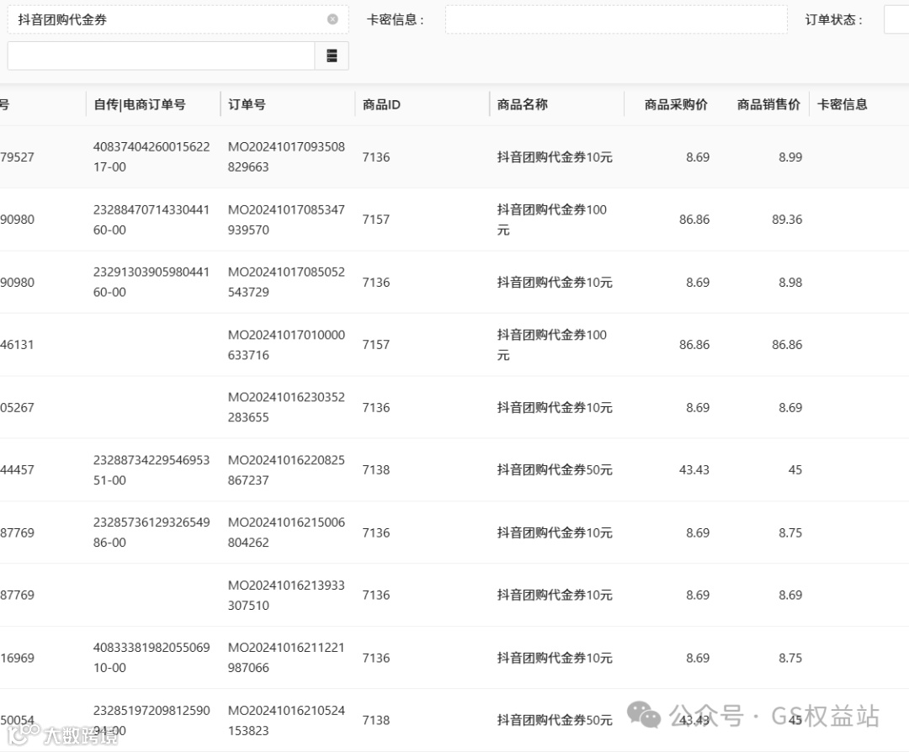The width and height of the screenshot is (909, 752).
Task: Click sale price 8.75 in order 987066 row
Action: click(x=790, y=658)
